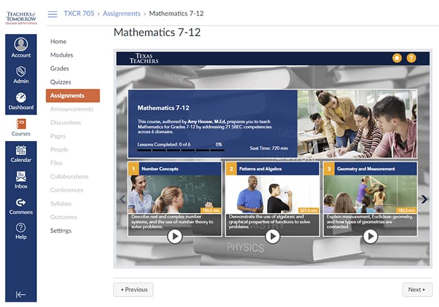Open the Calendar icon in sidebar

pyautogui.click(x=21, y=150)
